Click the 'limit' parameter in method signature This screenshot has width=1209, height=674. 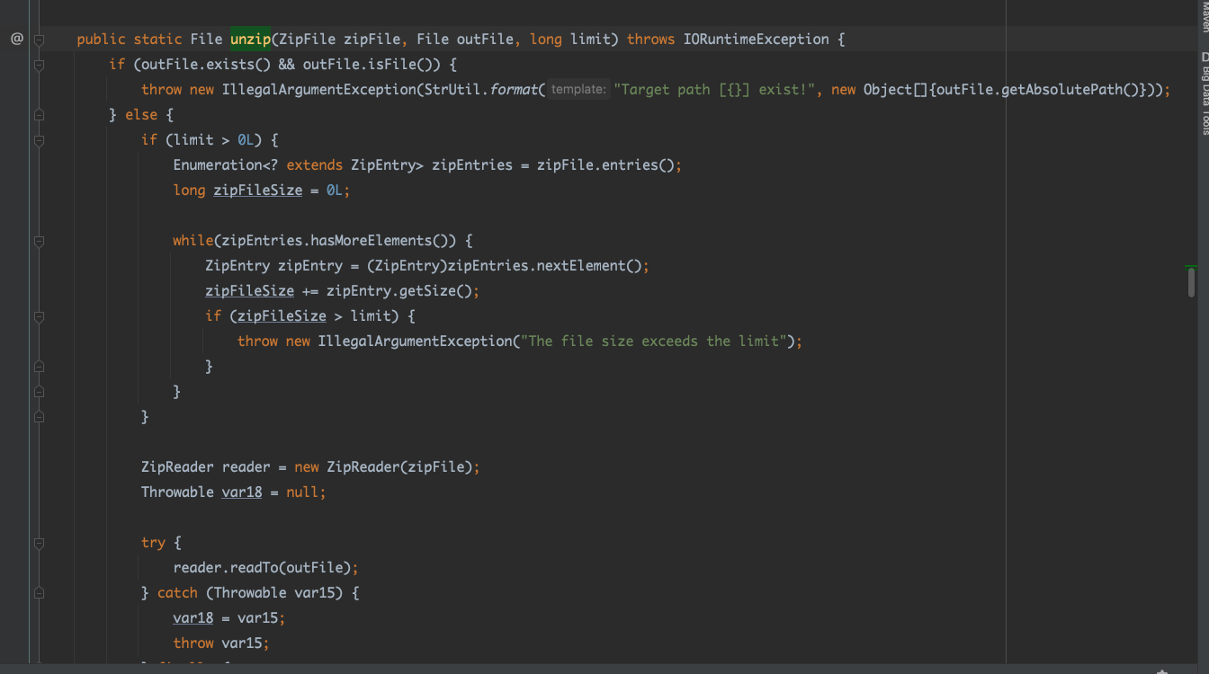(x=590, y=39)
